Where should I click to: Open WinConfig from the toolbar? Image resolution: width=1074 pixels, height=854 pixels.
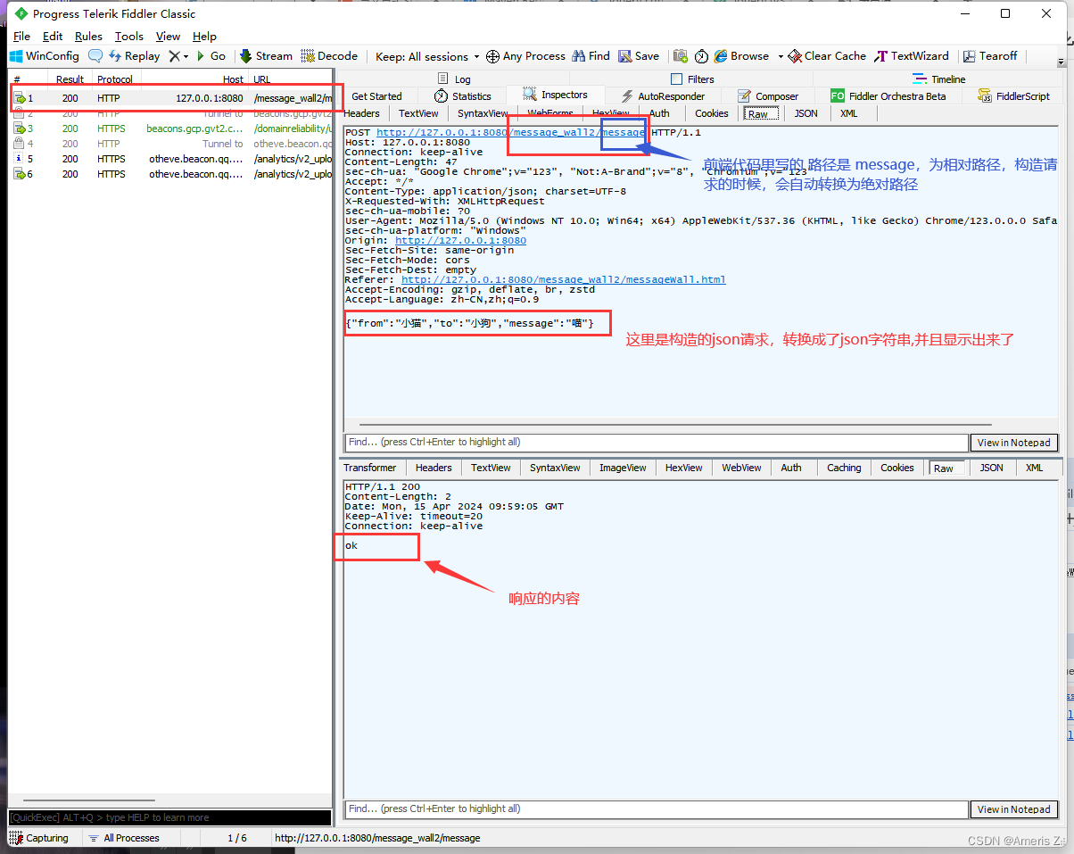pyautogui.click(x=45, y=55)
